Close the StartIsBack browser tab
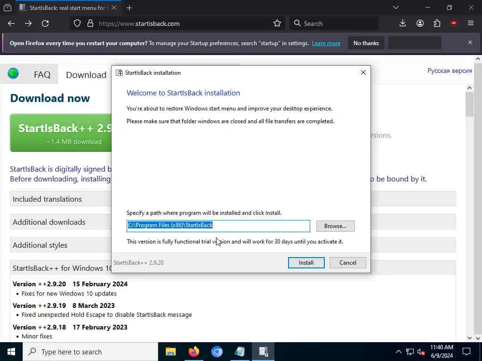 coord(114,8)
